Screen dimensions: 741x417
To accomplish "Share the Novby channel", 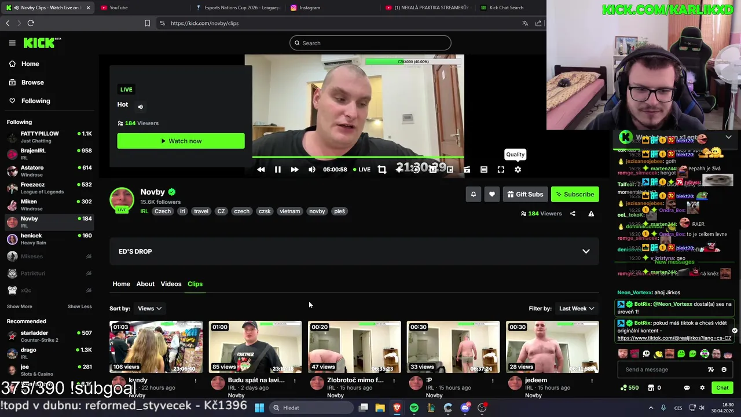I will coord(573,214).
